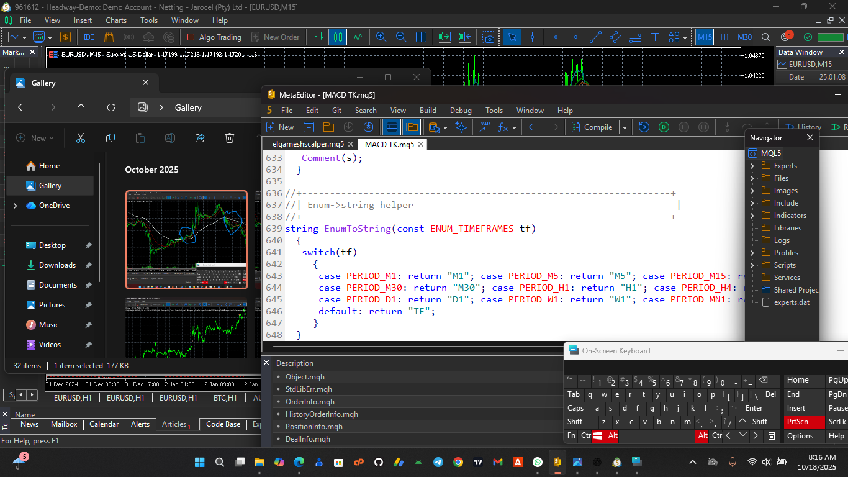Screen dimensions: 848x477
Task: Click the Open folder icon in MetaEditor toolbar
Action: click(328, 127)
